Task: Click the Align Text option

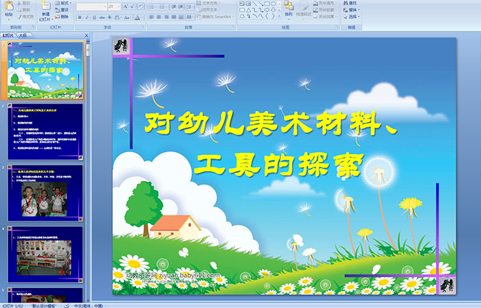Action: tap(209, 10)
